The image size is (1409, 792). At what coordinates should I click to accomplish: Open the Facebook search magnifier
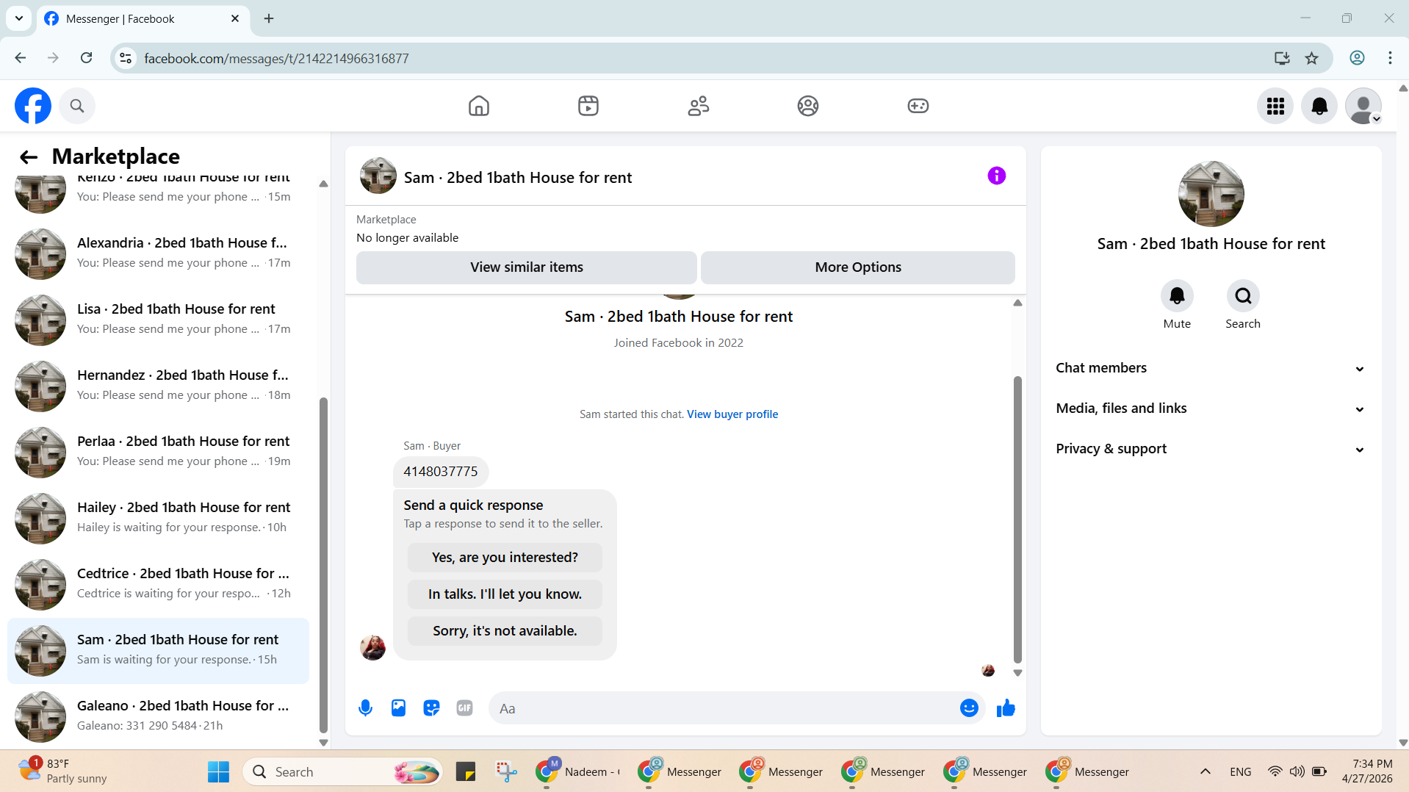(x=77, y=106)
